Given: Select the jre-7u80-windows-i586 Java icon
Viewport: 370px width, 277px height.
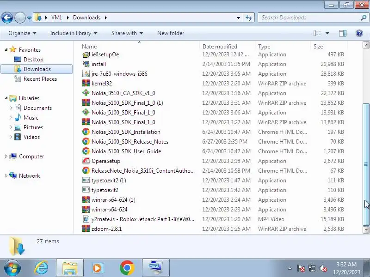Looking at the screenshot, I should click(x=86, y=74).
